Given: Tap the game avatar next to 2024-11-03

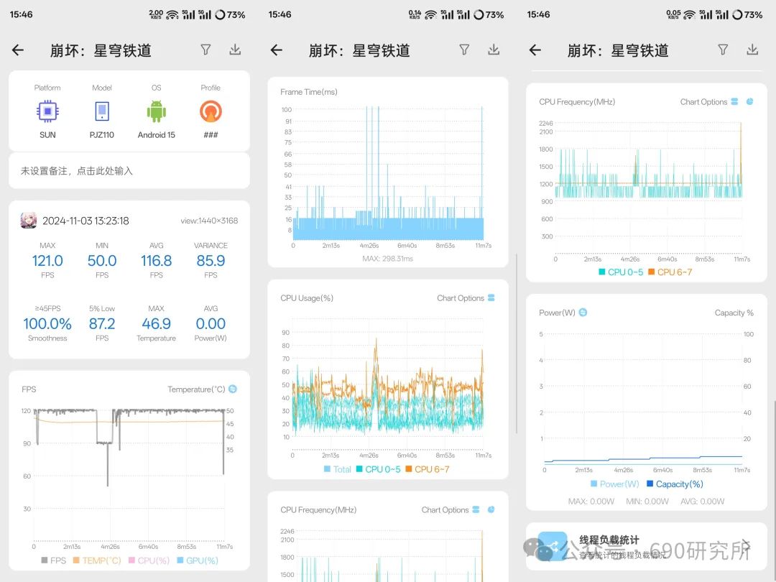Looking at the screenshot, I should pos(29,221).
